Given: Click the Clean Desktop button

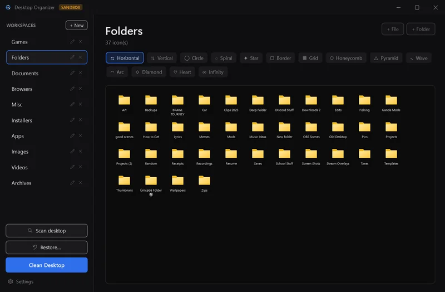Looking at the screenshot, I should (47, 265).
